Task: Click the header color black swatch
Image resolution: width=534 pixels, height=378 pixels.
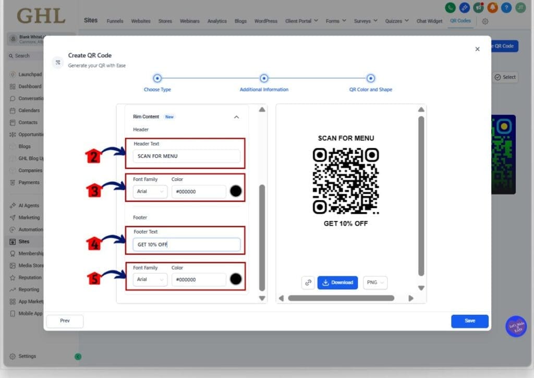Action: [x=236, y=191]
